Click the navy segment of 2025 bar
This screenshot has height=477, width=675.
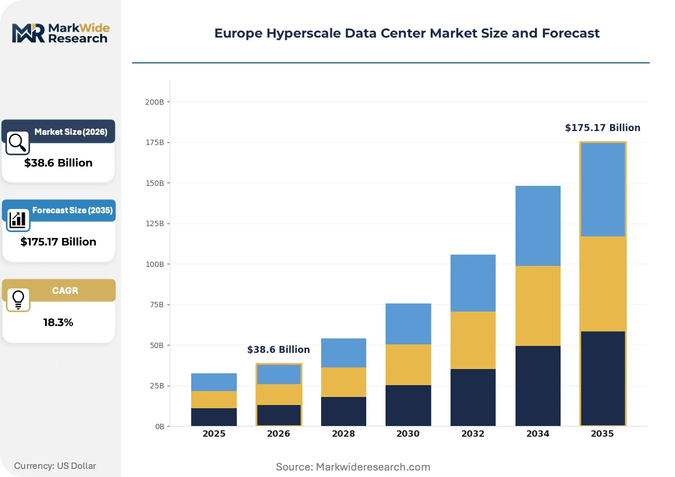214,417
